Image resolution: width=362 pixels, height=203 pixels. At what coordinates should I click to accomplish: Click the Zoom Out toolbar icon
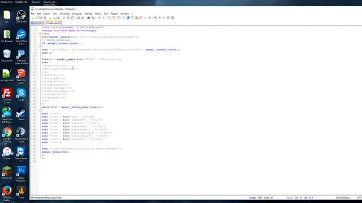click(104, 17)
